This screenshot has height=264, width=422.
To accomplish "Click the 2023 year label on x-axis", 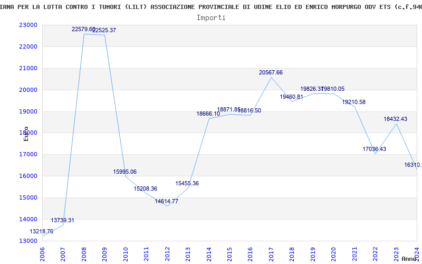I will coord(396,254).
